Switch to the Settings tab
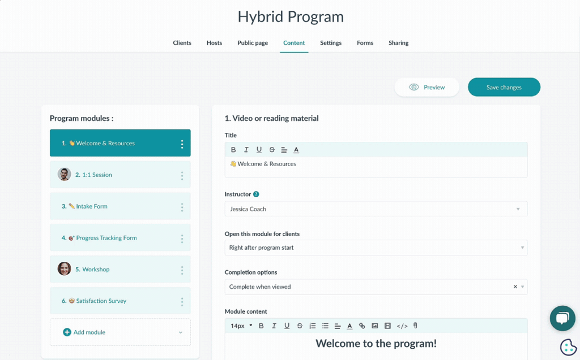Screen dimensions: 580x360 click(331, 43)
